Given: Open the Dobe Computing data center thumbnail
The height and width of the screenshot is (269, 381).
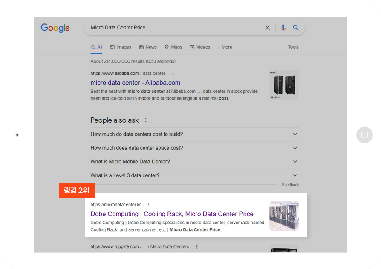Looking at the screenshot, I should [x=284, y=216].
